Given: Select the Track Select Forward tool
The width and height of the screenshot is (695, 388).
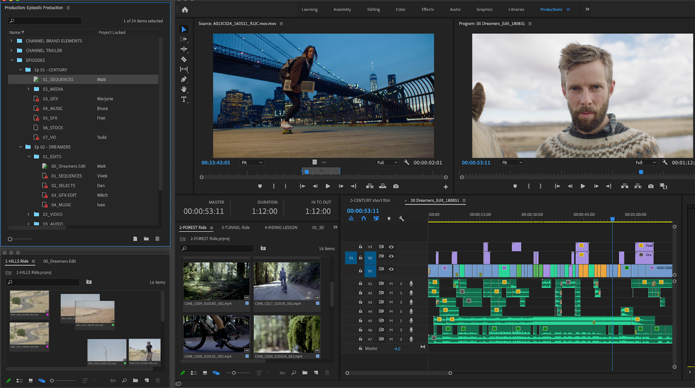Looking at the screenshot, I should click(184, 39).
